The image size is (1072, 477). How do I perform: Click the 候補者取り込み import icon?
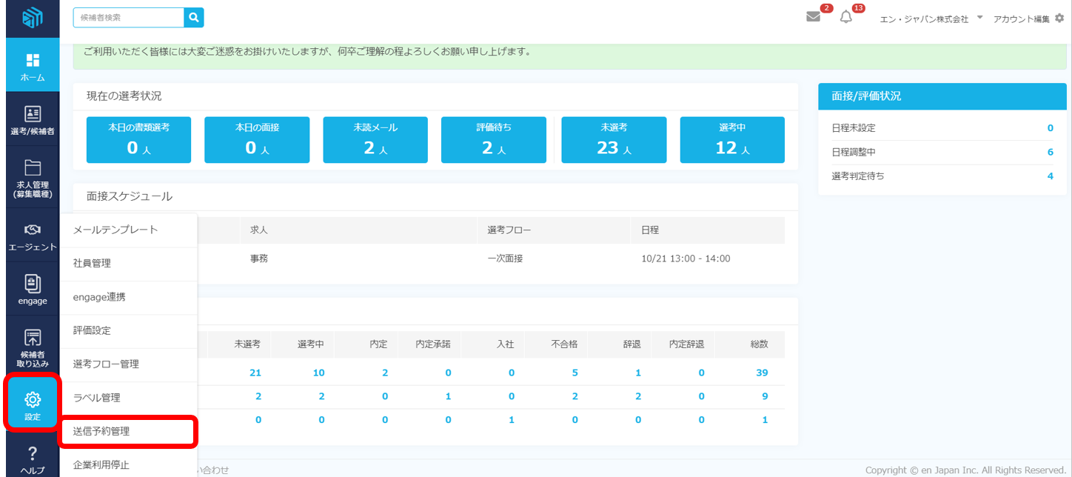tap(33, 338)
